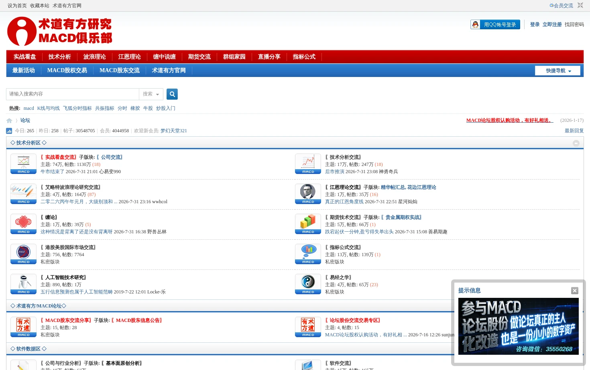Open the 人工智能技术研究 robot icon
Viewport: 590px width, 370px height.
pyautogui.click(x=24, y=284)
